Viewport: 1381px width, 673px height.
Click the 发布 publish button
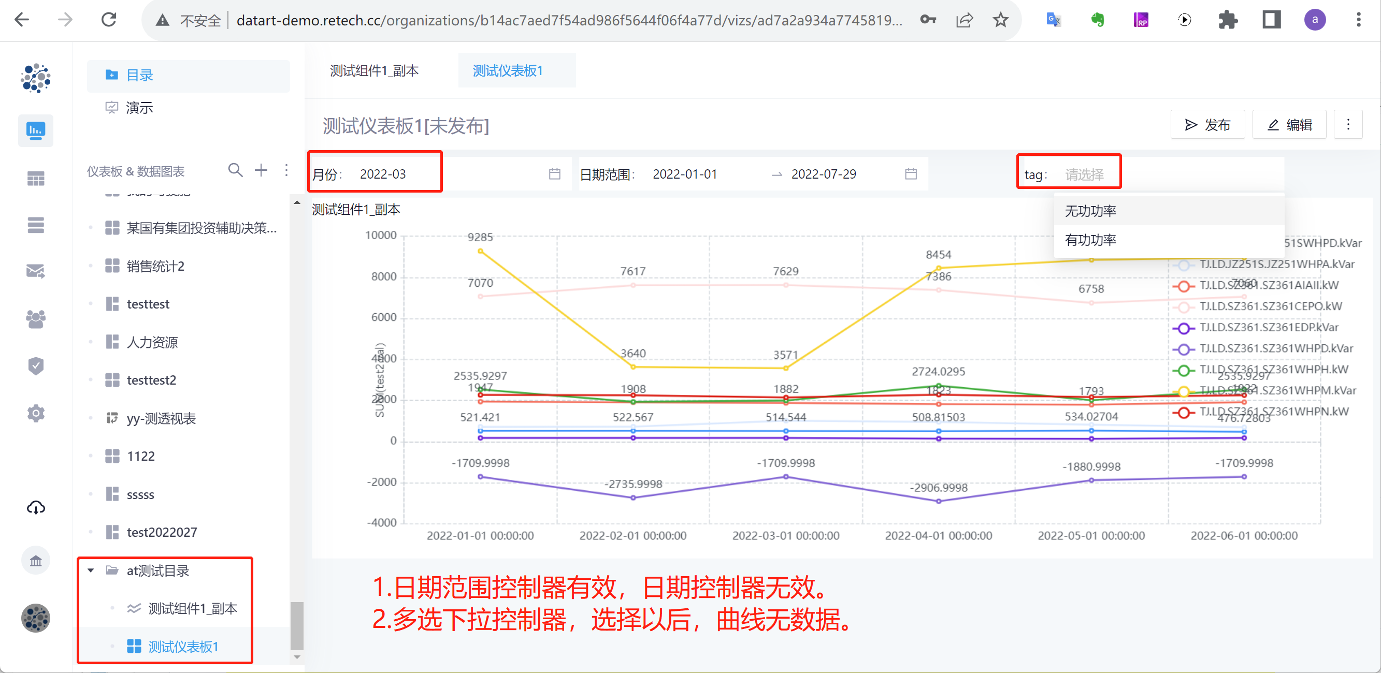1207,124
